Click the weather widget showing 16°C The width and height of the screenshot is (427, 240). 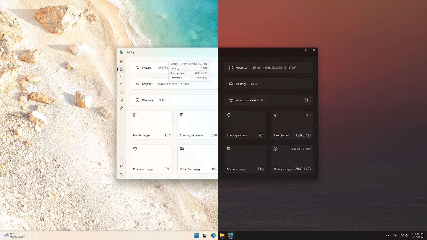[x=15, y=235]
